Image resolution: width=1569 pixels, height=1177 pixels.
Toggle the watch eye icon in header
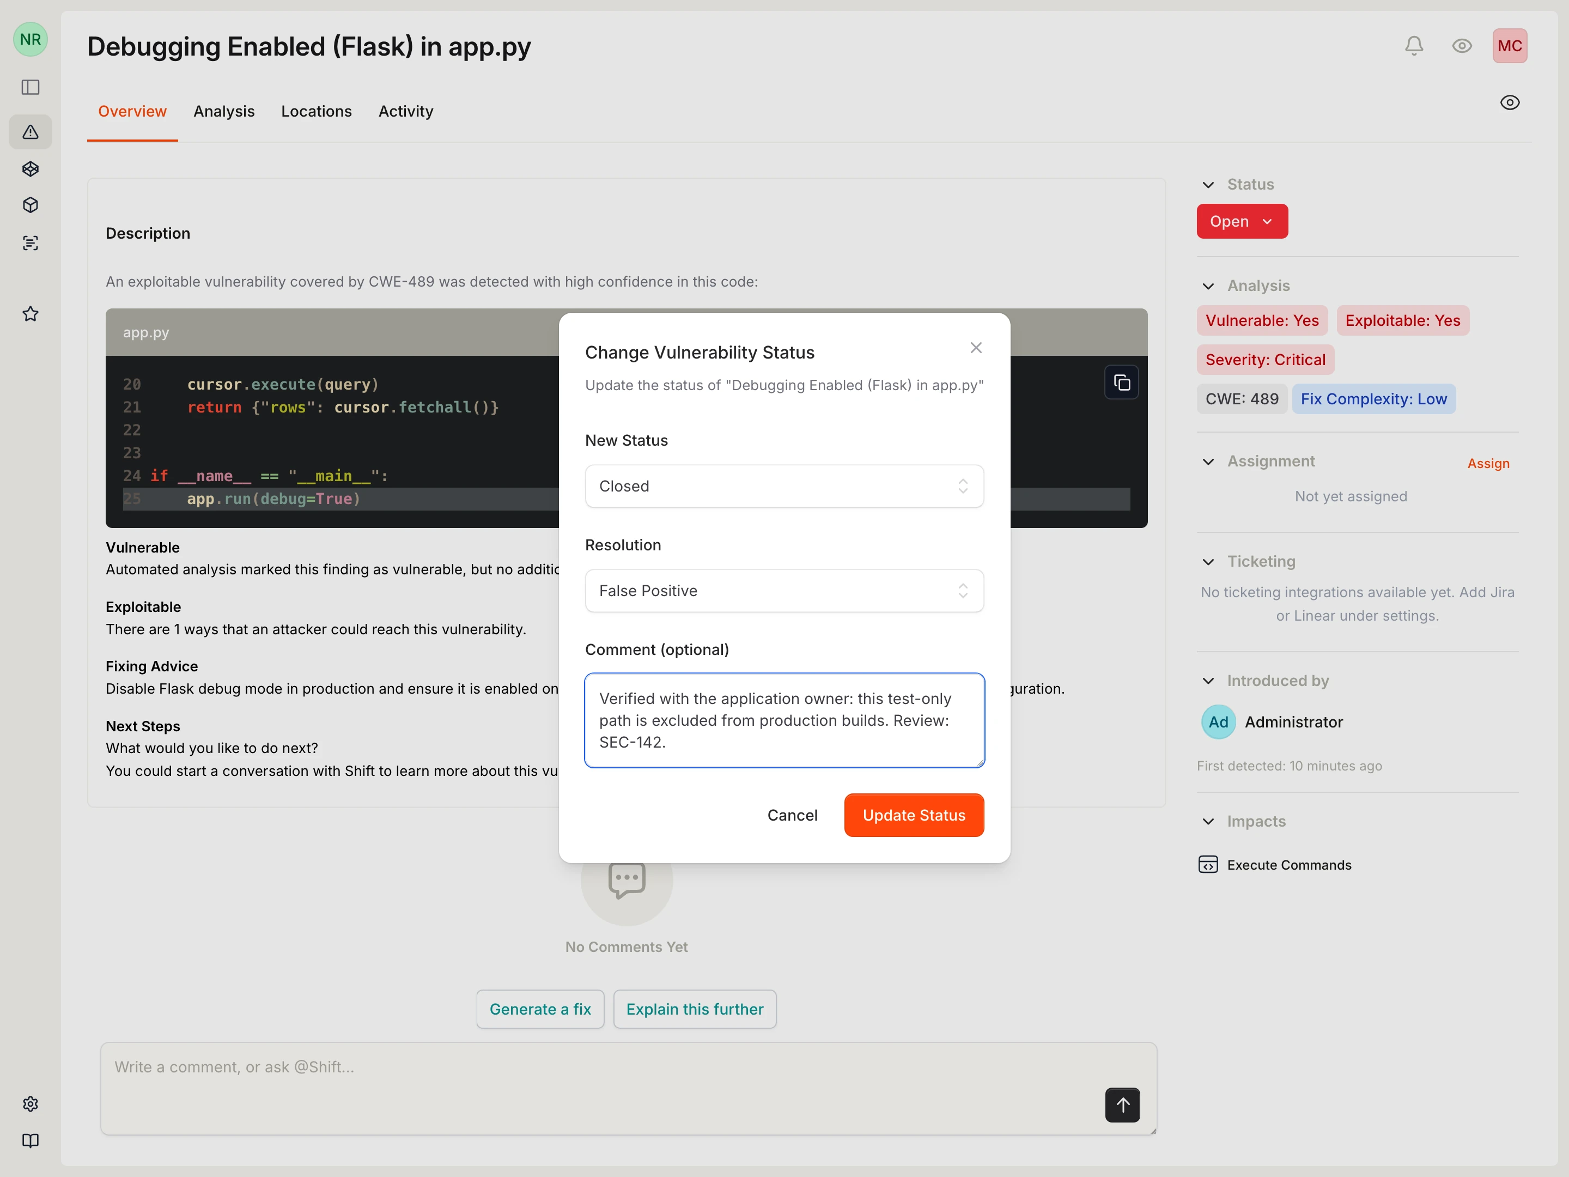pos(1462,46)
